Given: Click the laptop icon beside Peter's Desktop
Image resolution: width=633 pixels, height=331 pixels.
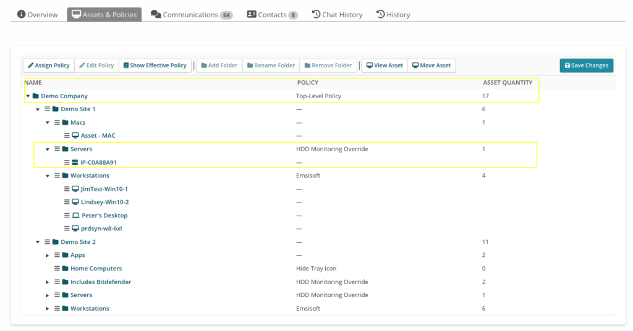Looking at the screenshot, I should coord(75,216).
